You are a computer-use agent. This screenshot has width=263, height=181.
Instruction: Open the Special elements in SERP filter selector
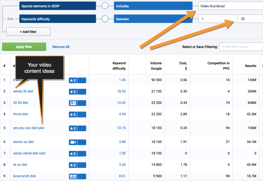click(58, 6)
